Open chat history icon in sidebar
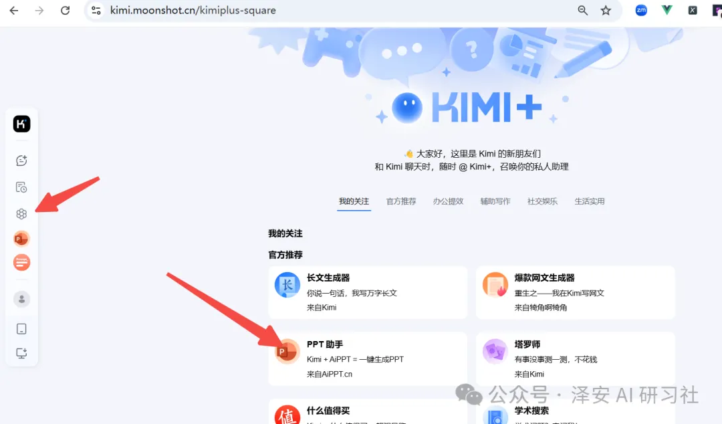 [21, 187]
